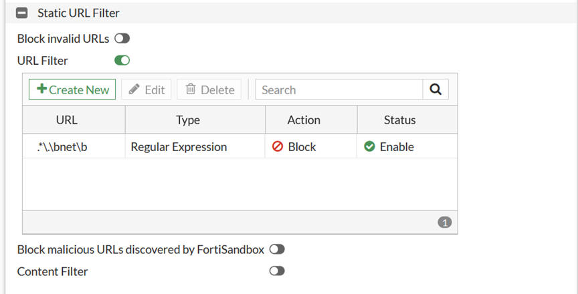Screen dimensions: 578x294
Task: Click the URL column header
Action: [x=66, y=120]
